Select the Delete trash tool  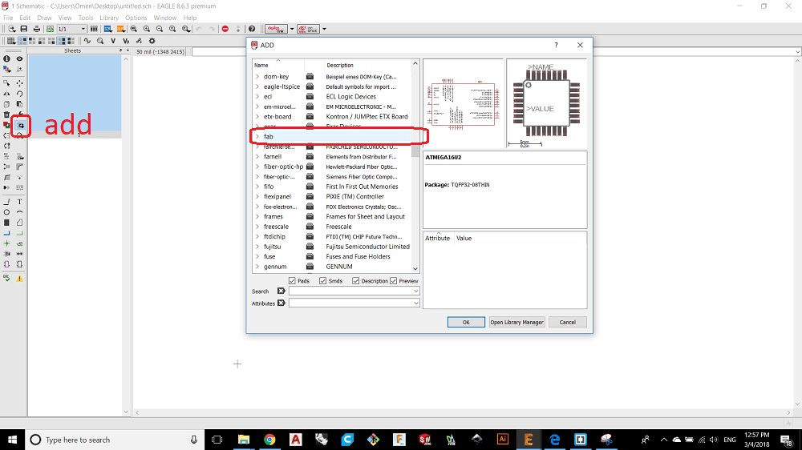[x=6, y=115]
